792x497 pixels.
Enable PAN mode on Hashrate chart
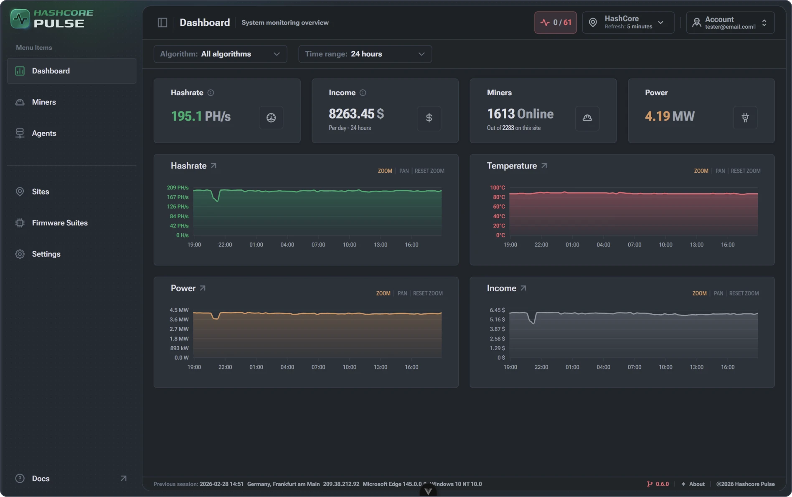coord(404,171)
